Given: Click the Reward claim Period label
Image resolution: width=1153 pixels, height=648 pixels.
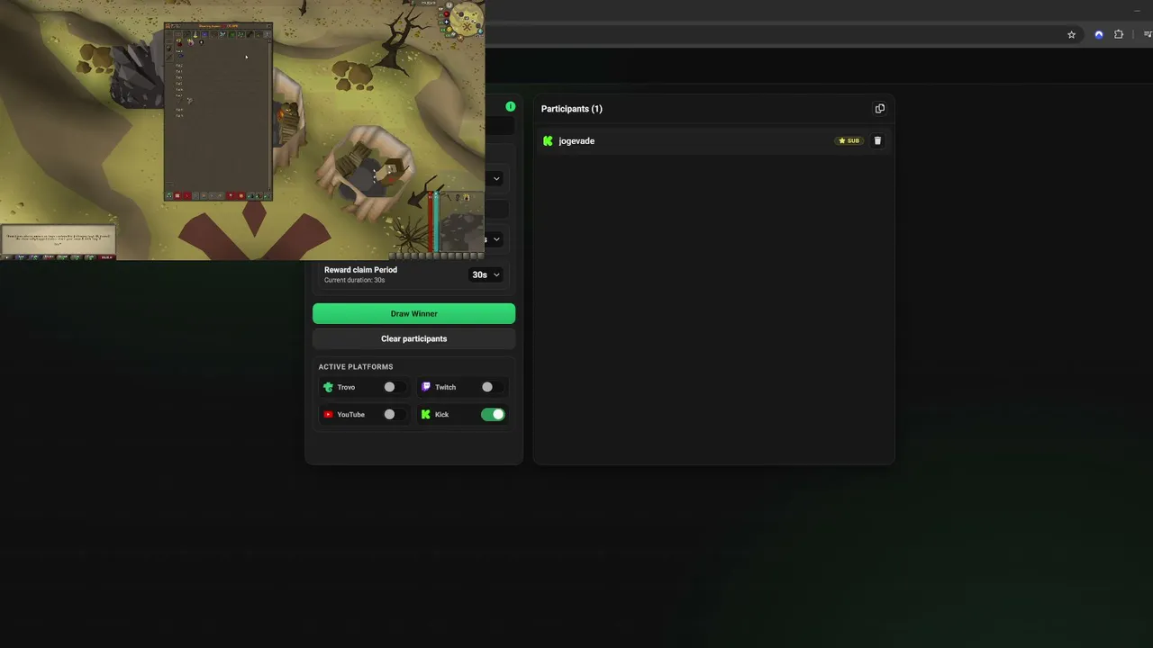Looking at the screenshot, I should (360, 270).
